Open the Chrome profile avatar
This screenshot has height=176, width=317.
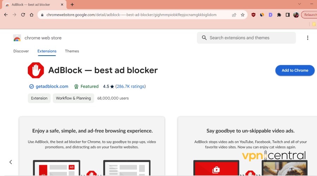pyautogui.click(x=296, y=15)
